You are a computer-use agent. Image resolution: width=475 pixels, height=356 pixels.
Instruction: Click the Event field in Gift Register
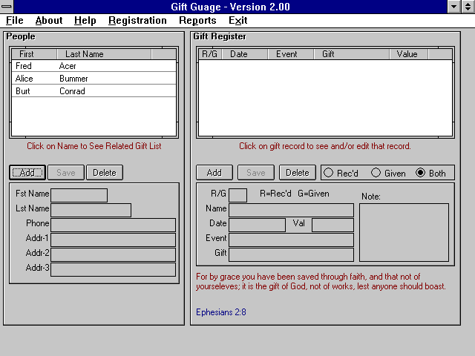(x=291, y=239)
